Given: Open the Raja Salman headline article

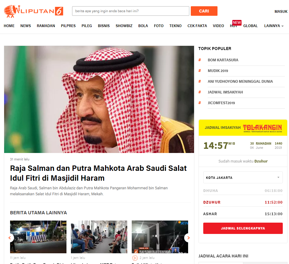Looking at the screenshot, I should pos(98,173).
